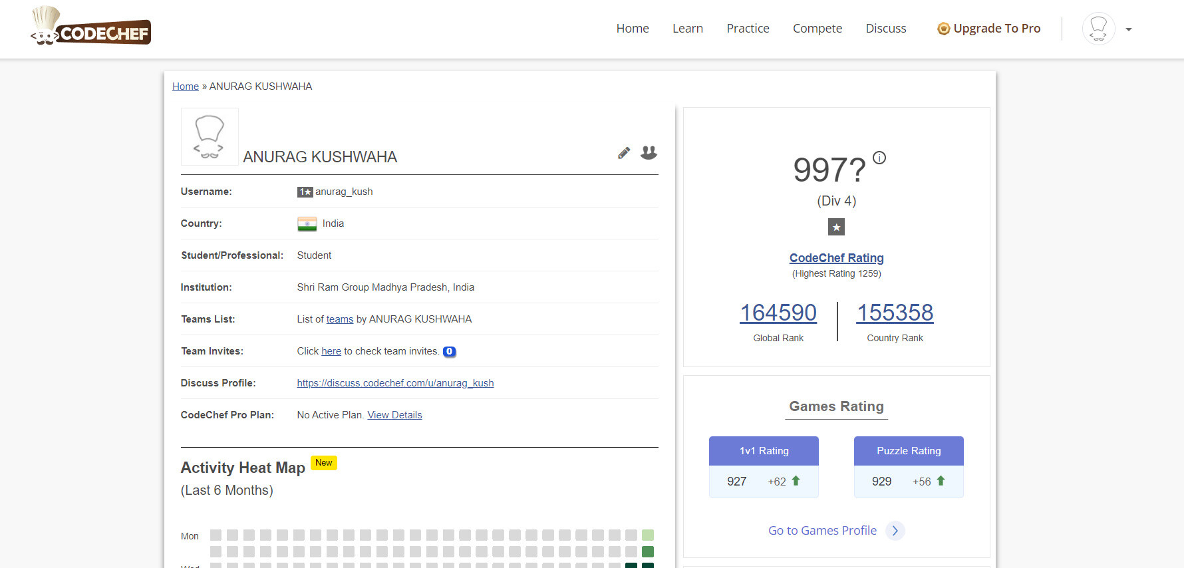The image size is (1184, 568).
Task: Click the medium green cell below Monday row
Action: point(648,551)
